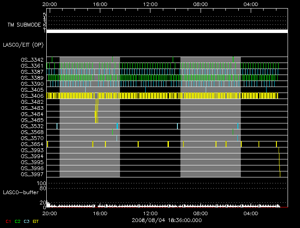
Task: Click the OS_3532 row label
Action: coord(32,126)
